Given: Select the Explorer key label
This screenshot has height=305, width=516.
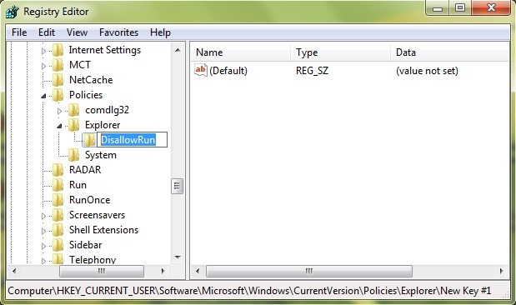Looking at the screenshot, I should [103, 125].
